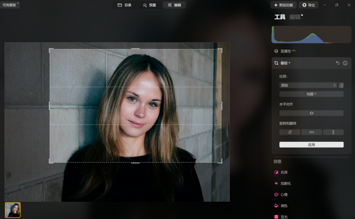Switch to the 编辑 edits tab in right panel

point(295,17)
